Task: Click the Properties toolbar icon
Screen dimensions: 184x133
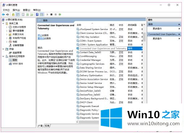Action: pos(23,14)
